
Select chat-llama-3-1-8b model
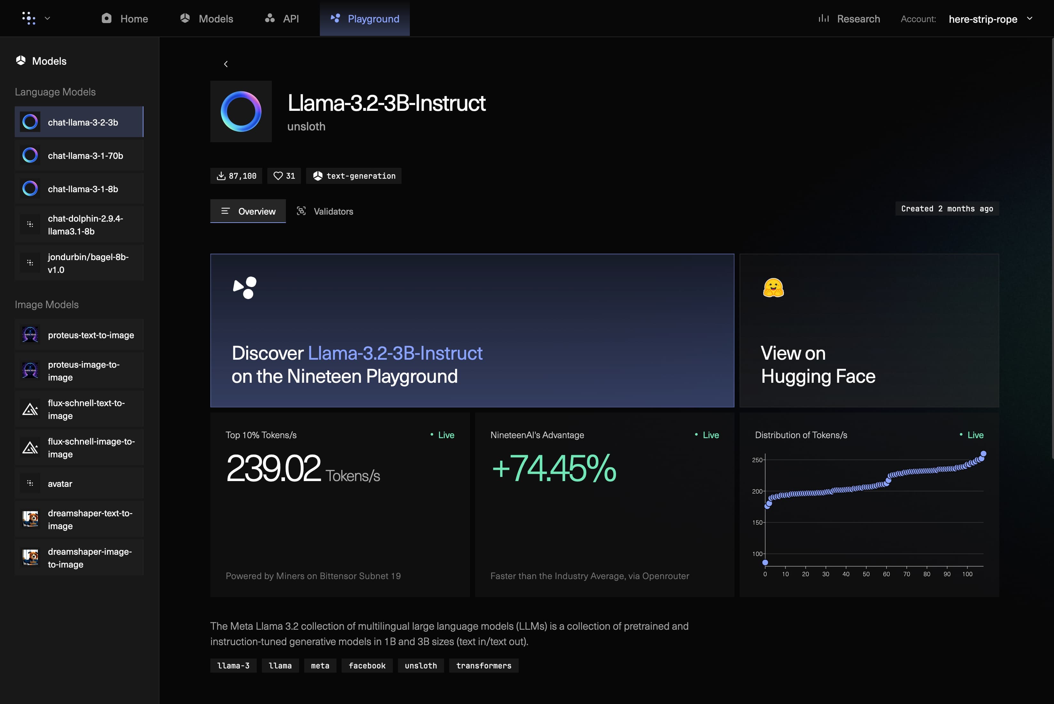tap(79, 189)
